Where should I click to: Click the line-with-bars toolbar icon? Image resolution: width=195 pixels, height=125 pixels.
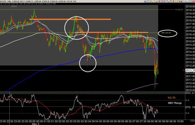179,1
